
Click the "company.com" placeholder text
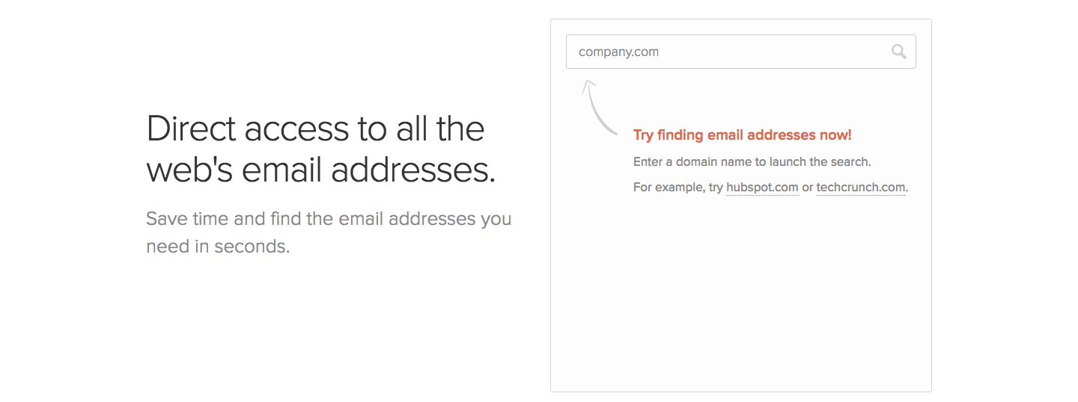(x=618, y=52)
